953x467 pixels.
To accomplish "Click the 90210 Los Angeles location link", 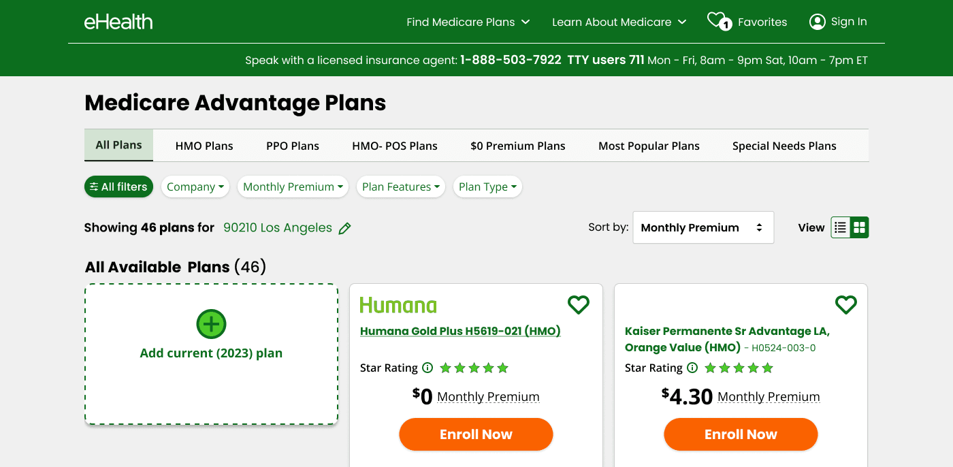I will pyautogui.click(x=278, y=227).
